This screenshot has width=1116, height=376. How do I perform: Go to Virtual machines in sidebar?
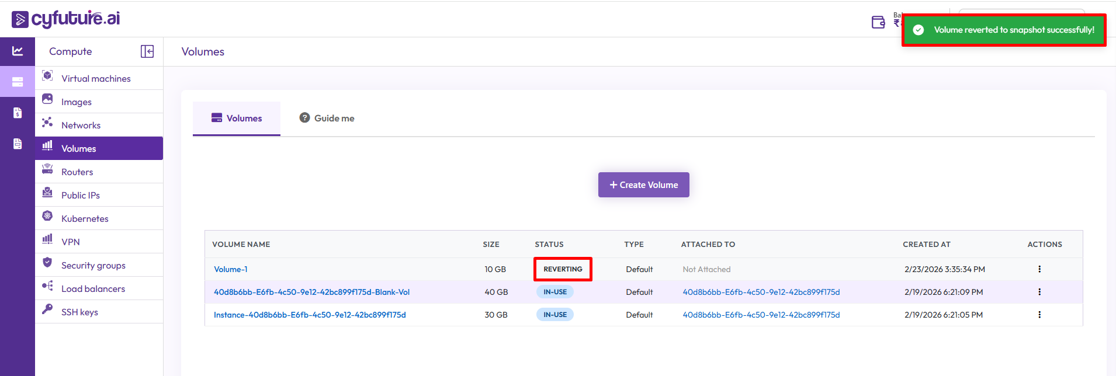point(96,78)
